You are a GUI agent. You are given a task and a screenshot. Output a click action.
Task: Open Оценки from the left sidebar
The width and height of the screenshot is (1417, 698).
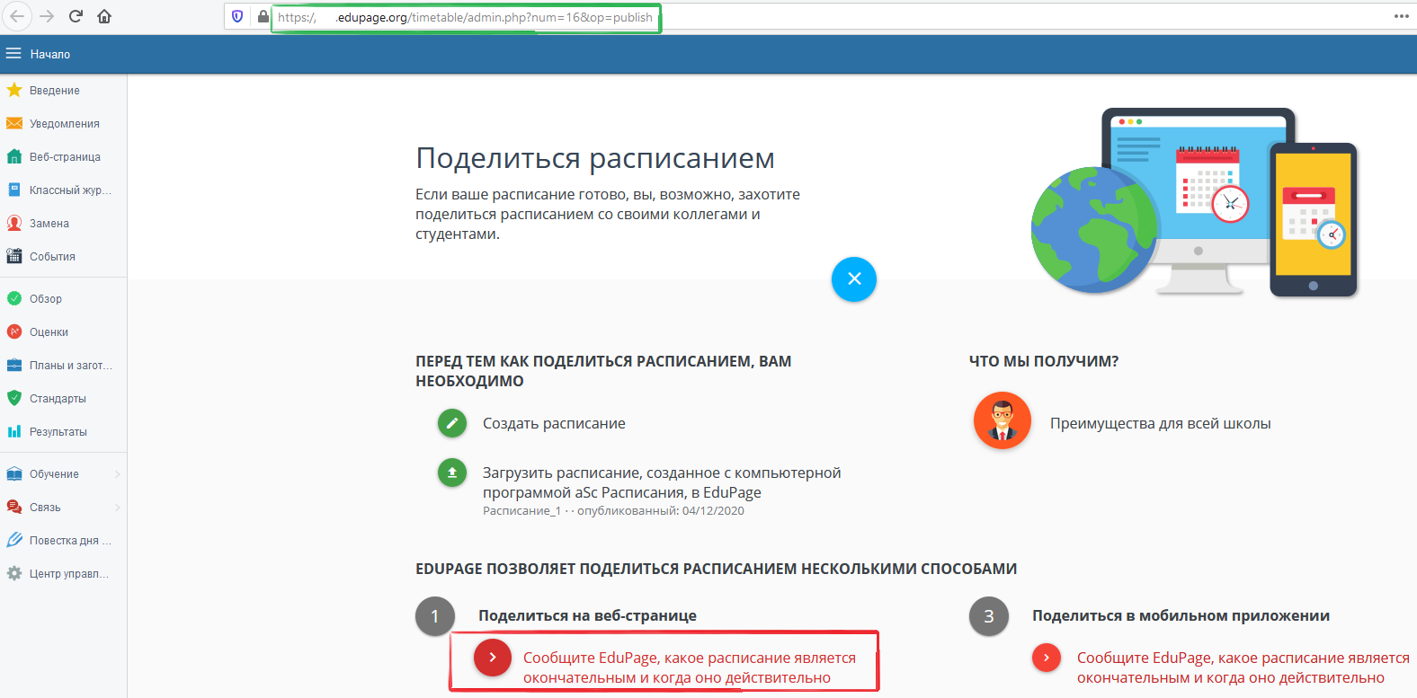click(49, 332)
